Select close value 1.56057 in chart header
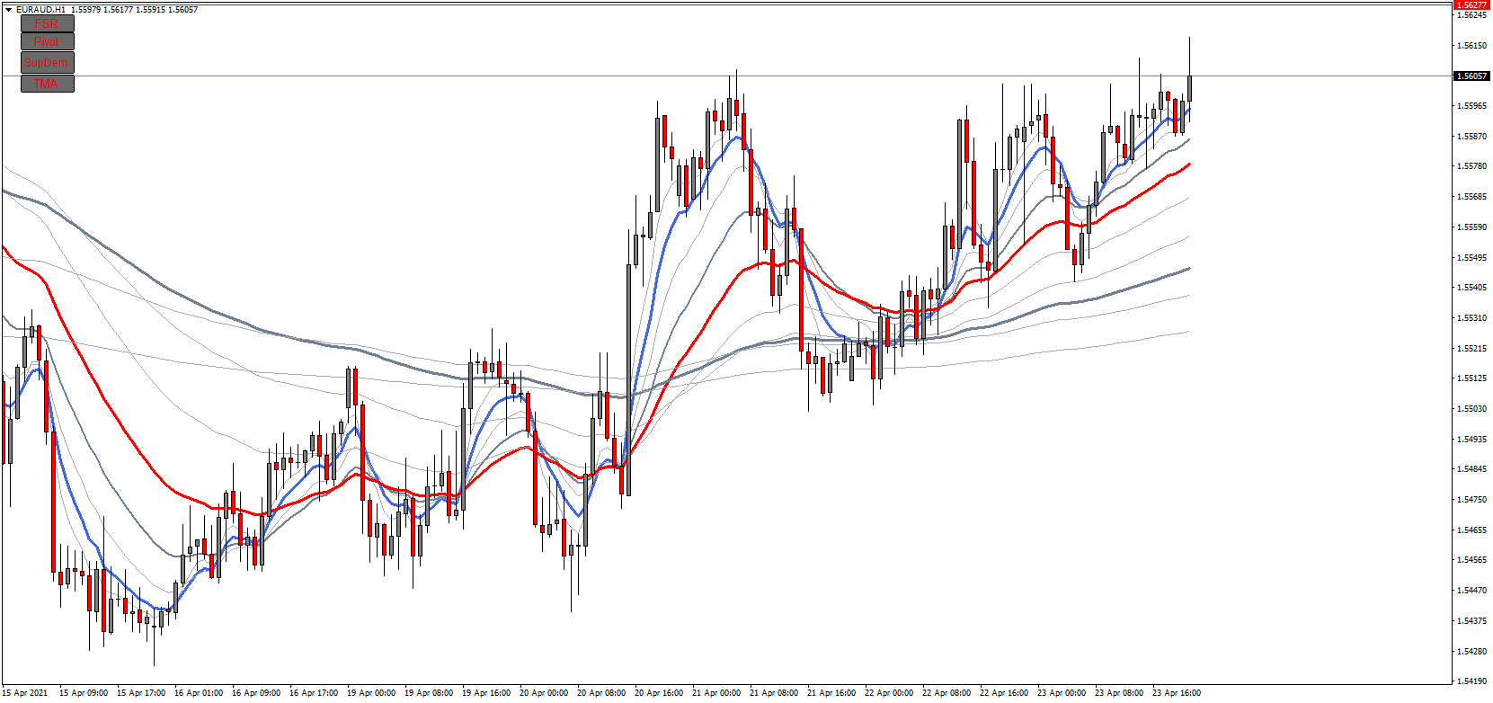 tap(182, 10)
